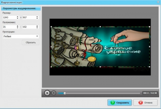Increase crop width using up arrow
The width and height of the screenshot is (161, 109).
point(17,16)
